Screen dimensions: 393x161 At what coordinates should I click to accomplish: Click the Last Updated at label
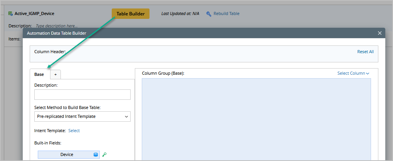click(x=180, y=13)
